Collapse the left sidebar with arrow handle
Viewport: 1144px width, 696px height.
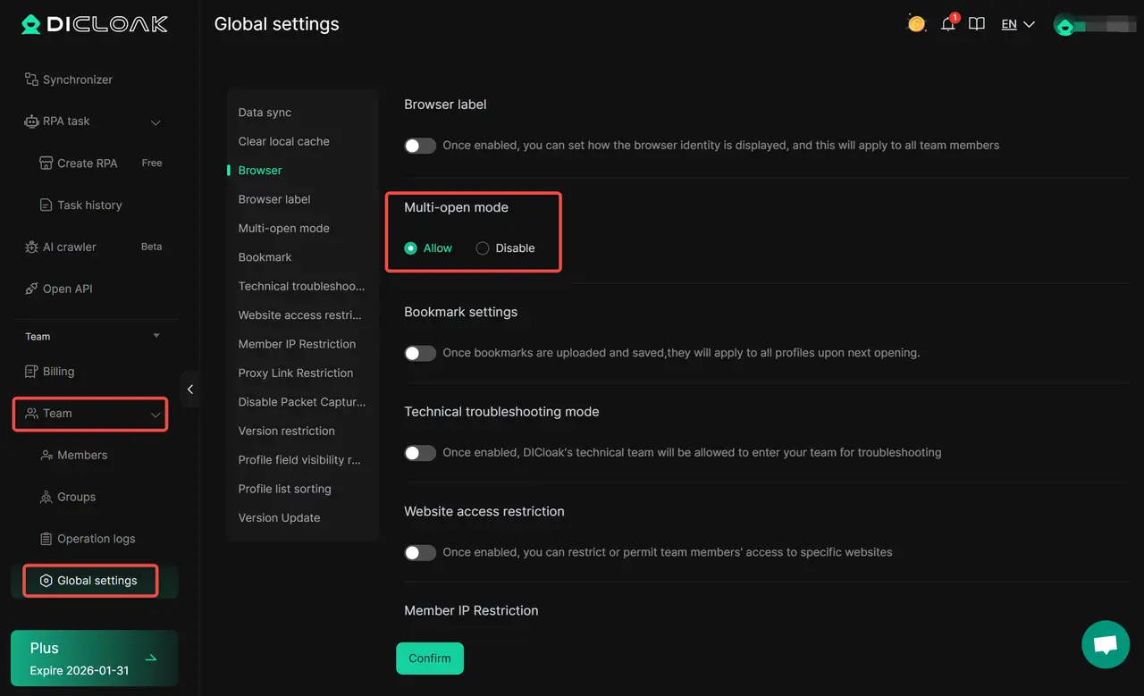(189, 390)
